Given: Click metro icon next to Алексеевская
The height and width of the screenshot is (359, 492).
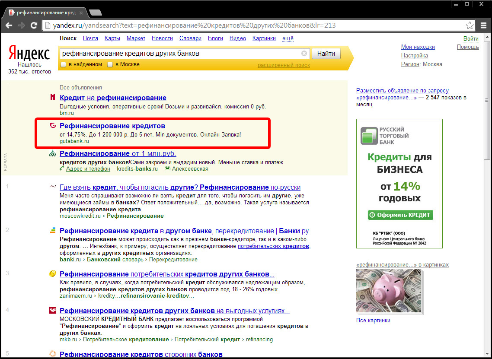Looking at the screenshot, I should 168,168.
